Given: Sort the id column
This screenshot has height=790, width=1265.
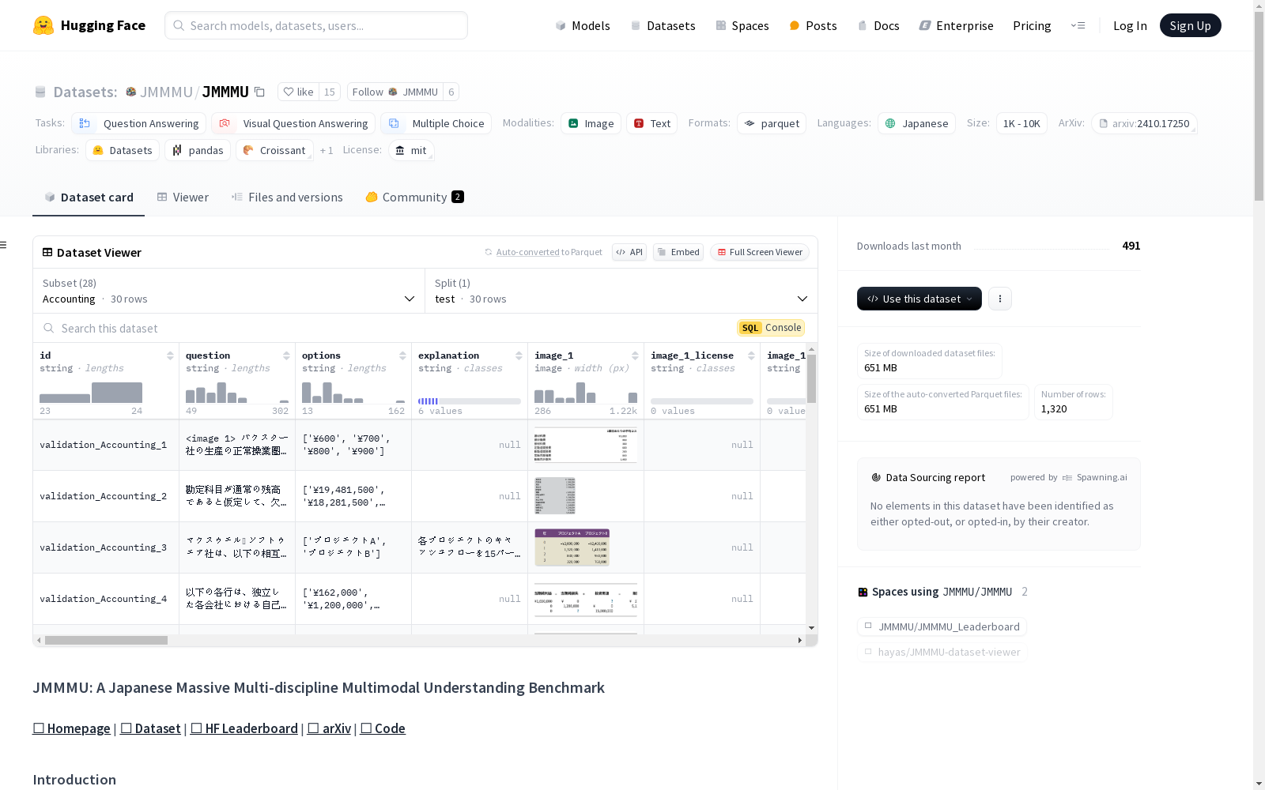Looking at the screenshot, I should (x=170, y=355).
